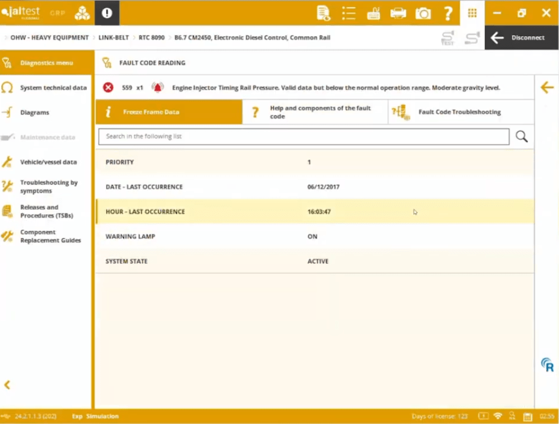Open the list view icon in toolbar

348,13
